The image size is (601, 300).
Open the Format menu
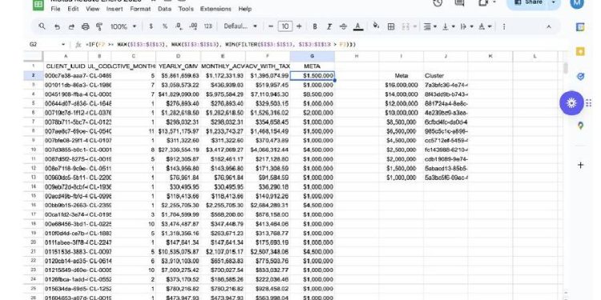tap(140, 9)
